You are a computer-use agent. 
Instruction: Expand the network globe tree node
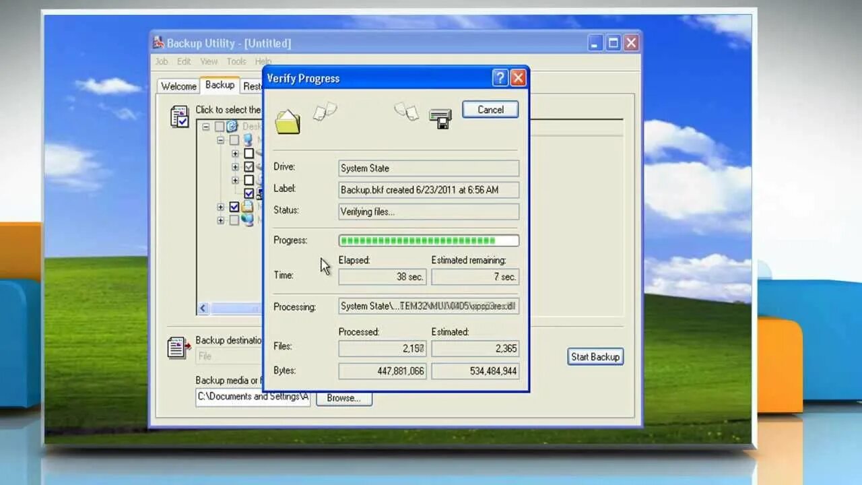tap(220, 220)
